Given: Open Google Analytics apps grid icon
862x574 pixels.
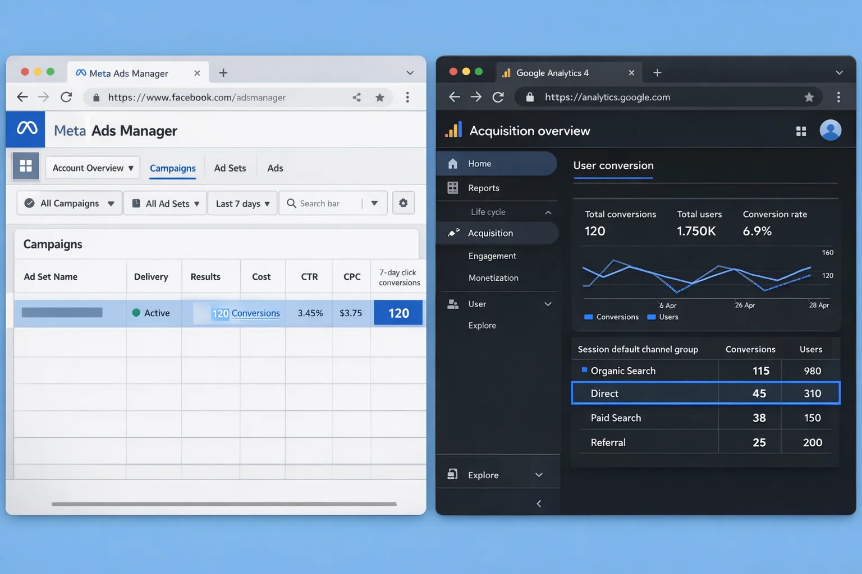Looking at the screenshot, I should [x=801, y=131].
